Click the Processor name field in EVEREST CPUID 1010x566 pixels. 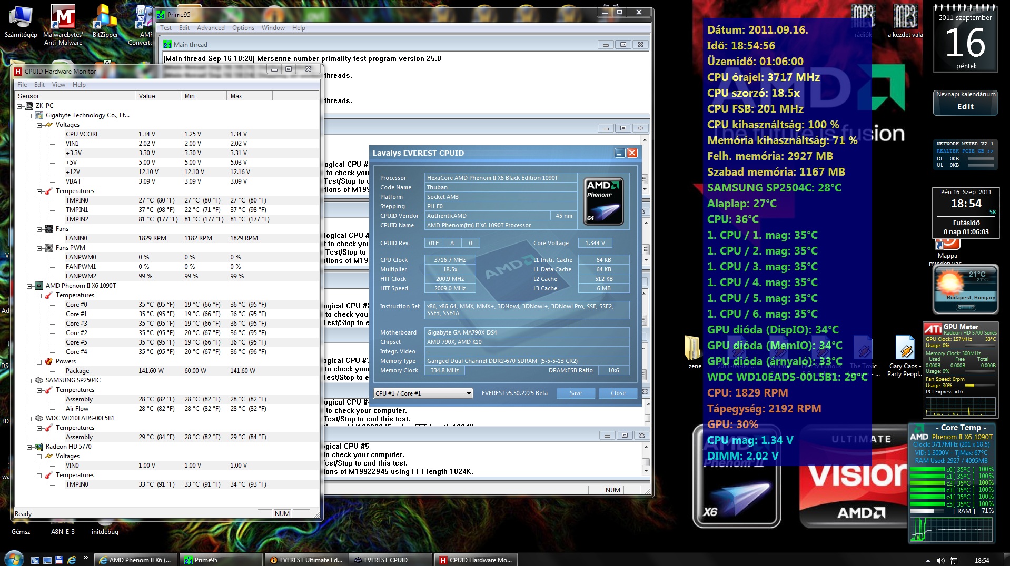500,178
